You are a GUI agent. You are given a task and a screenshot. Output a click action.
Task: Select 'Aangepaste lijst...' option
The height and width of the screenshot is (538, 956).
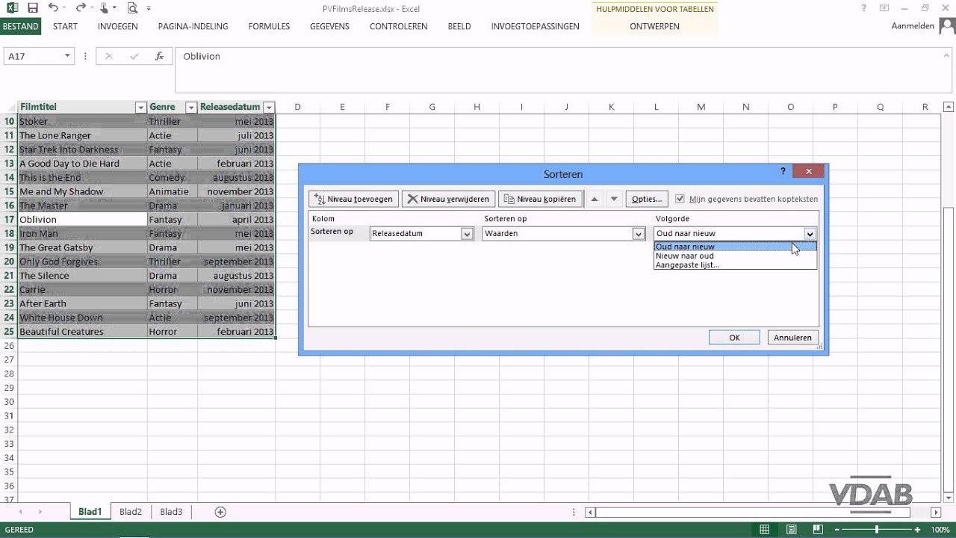[735, 265]
